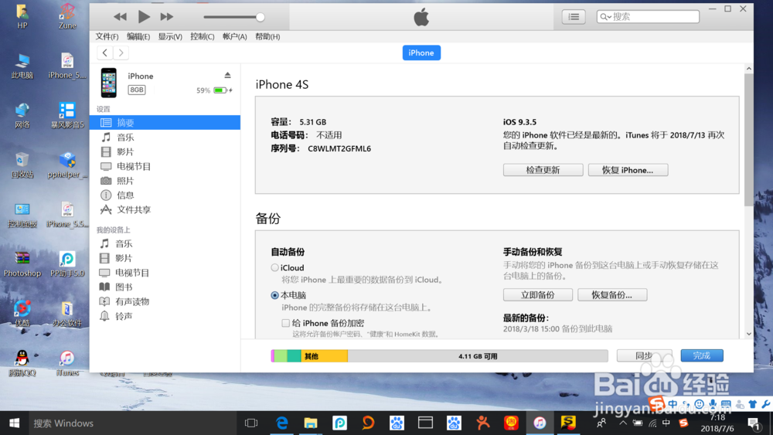Open the HP desktop icon

[22, 17]
